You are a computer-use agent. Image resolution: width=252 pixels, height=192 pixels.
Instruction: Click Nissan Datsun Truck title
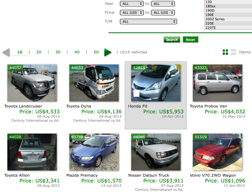coord(149,175)
